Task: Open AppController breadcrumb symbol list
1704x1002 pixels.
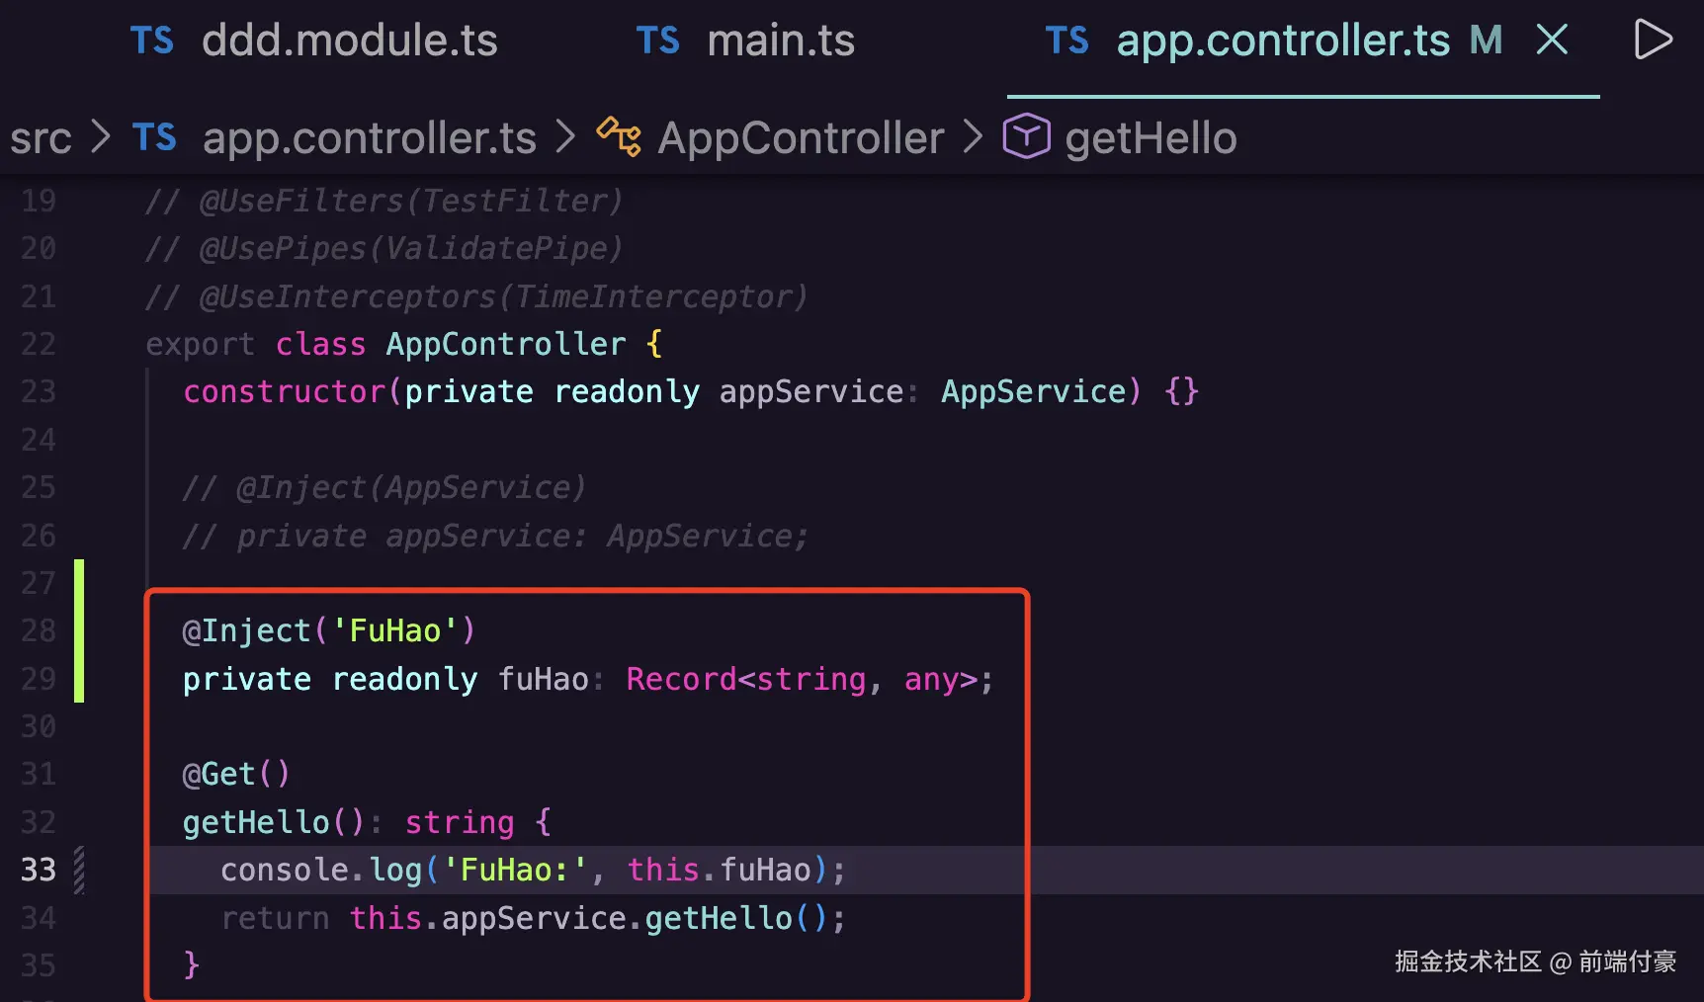Action: point(802,137)
